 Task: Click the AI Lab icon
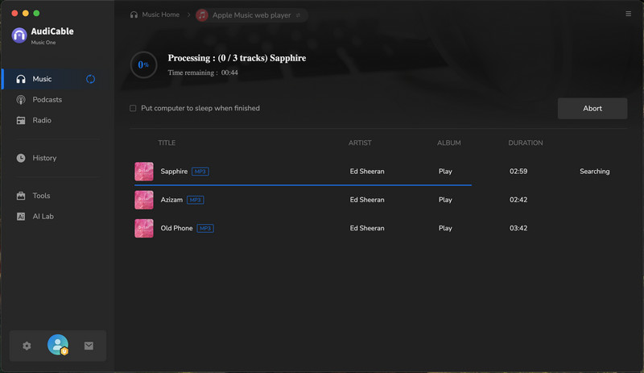point(21,217)
